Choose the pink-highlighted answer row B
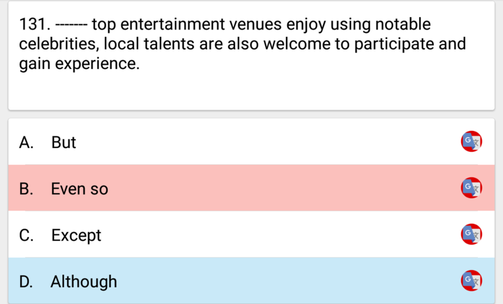This screenshot has width=503, height=304. pos(251,188)
